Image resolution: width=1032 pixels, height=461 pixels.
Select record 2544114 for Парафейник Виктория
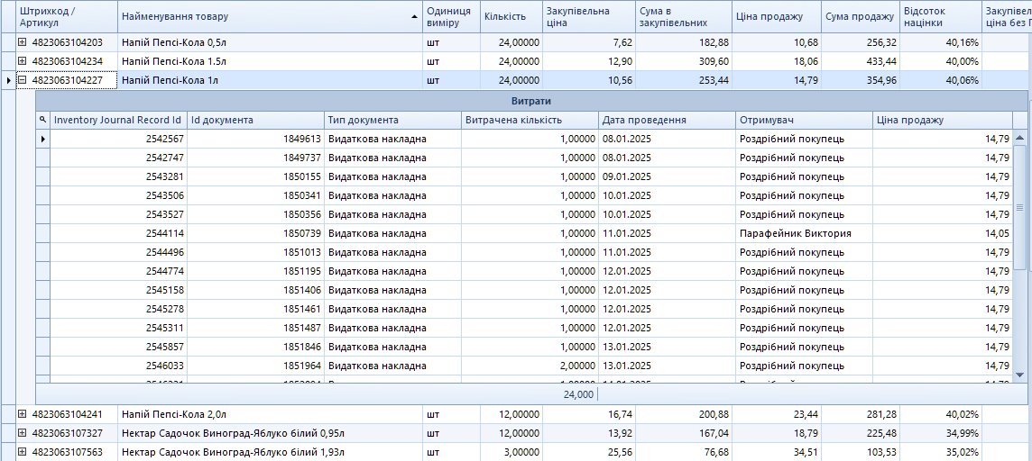click(x=165, y=233)
